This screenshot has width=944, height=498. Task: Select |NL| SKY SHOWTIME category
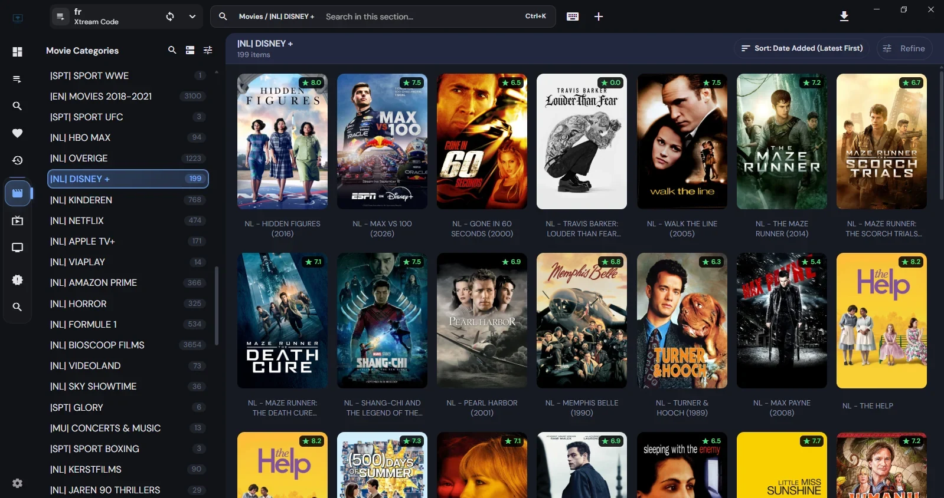point(128,386)
